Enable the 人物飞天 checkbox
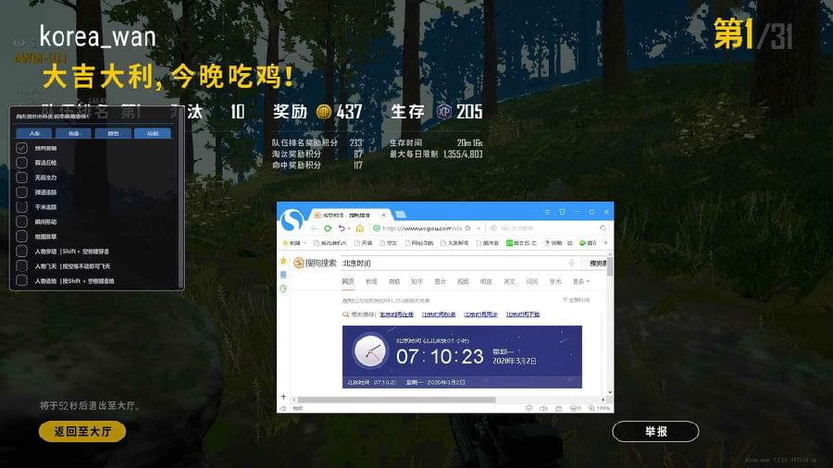The height and width of the screenshot is (468, 833). pos(22,265)
